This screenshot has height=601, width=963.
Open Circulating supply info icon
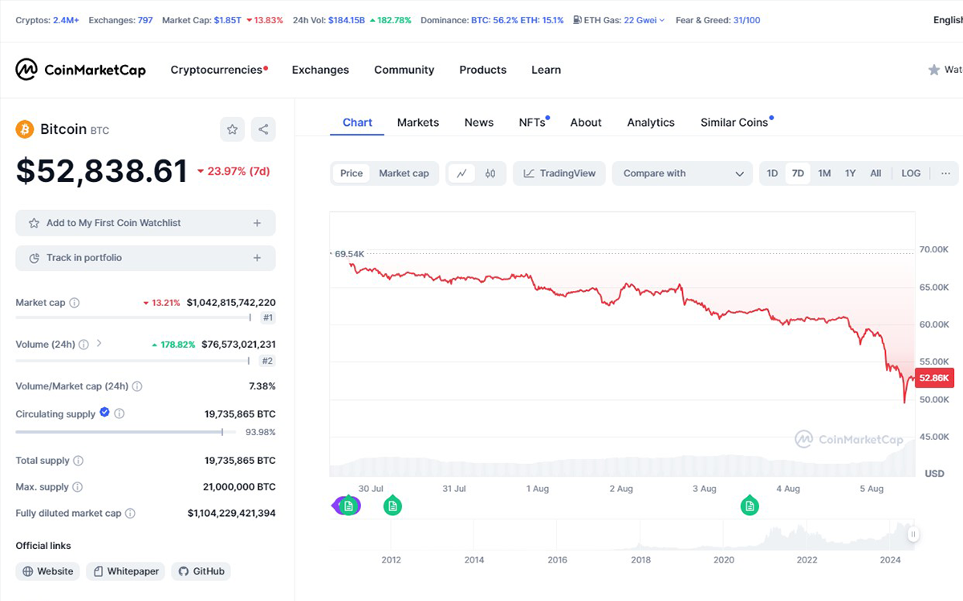pyautogui.click(x=120, y=414)
